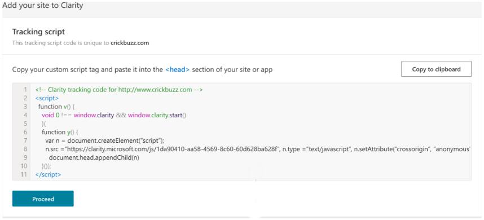Click line number 1 in code gutter
The width and height of the screenshot is (484, 220).
(x=26, y=90)
